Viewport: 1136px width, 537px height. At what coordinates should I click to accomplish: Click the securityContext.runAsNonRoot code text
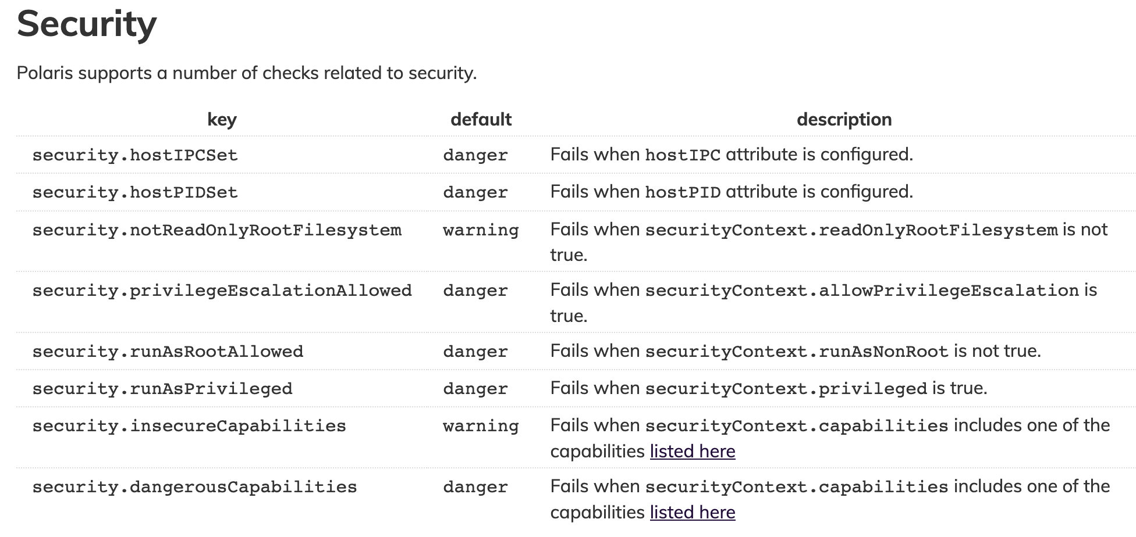[x=797, y=352]
